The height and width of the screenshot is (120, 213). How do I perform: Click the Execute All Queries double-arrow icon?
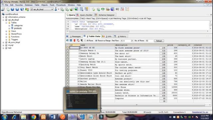pyautogui.click(x=17, y=9)
